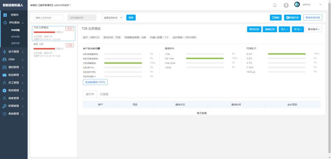Expand the 话术管理 chevron

(x=23, y=52)
